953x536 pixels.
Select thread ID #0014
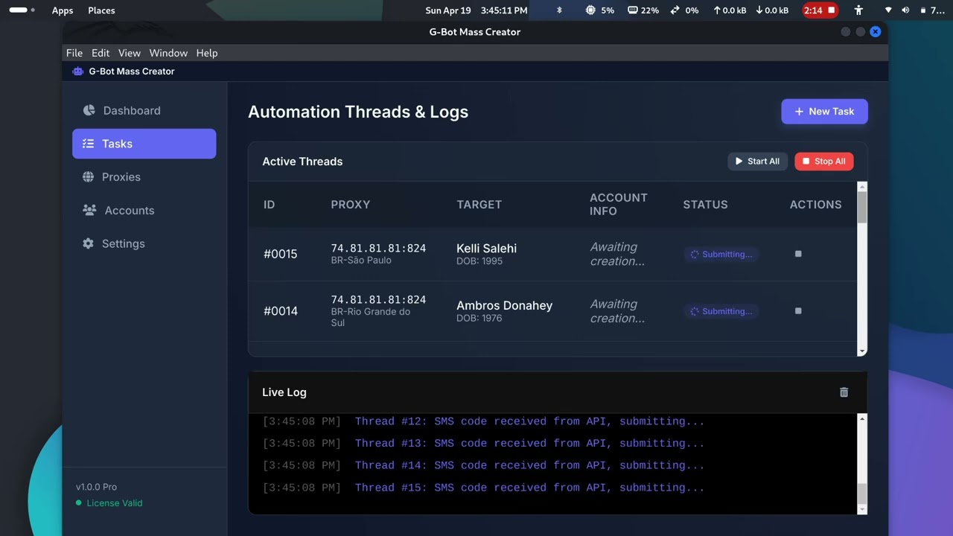pos(280,311)
